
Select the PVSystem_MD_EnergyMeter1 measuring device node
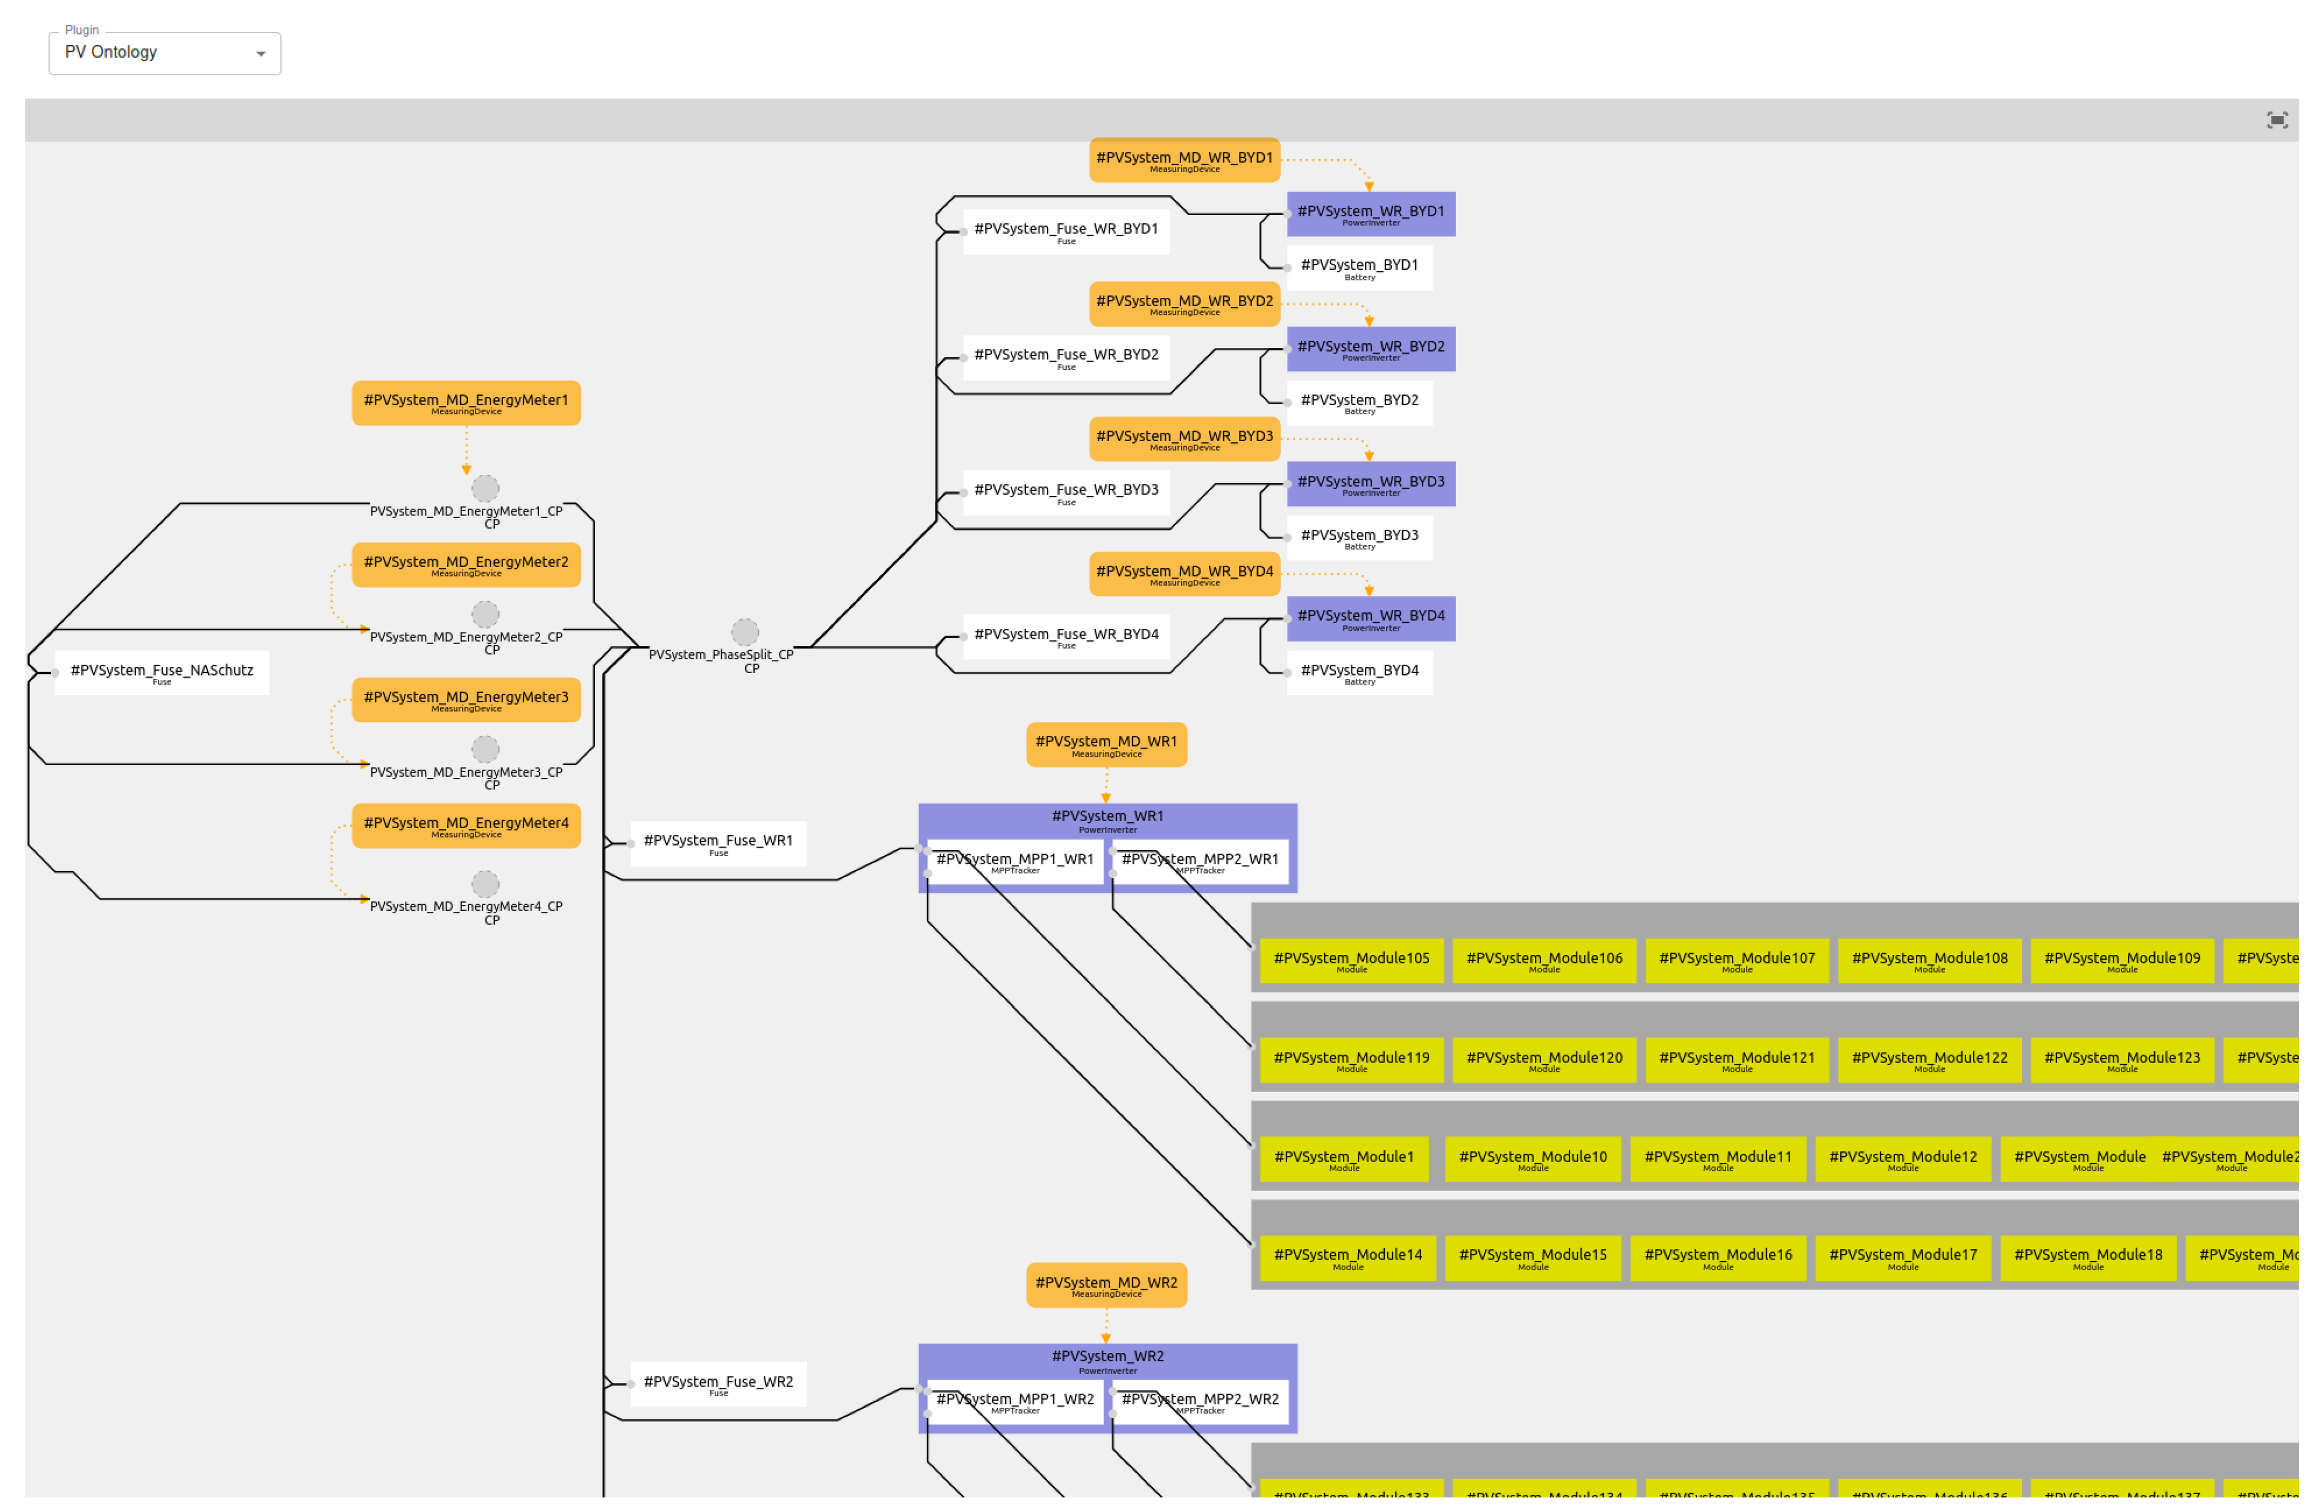point(466,403)
